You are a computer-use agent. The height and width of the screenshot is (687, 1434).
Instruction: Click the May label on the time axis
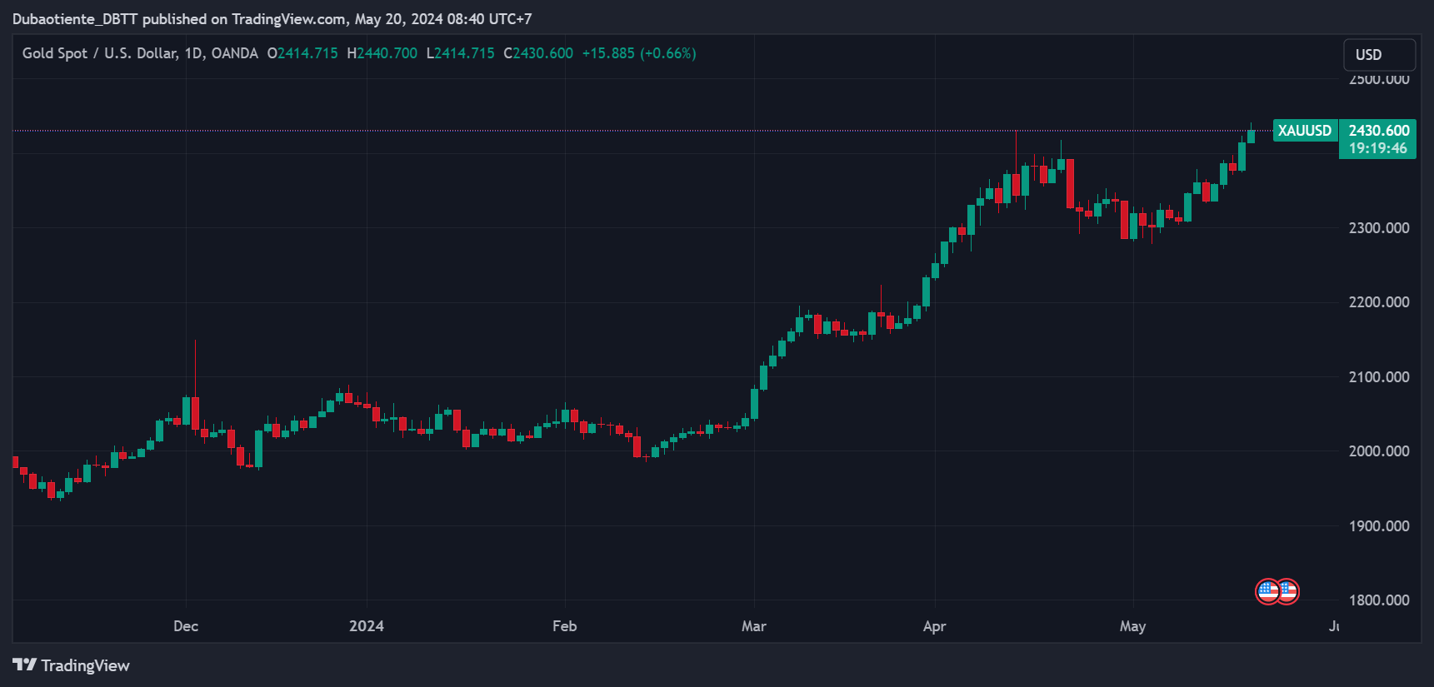(1133, 626)
